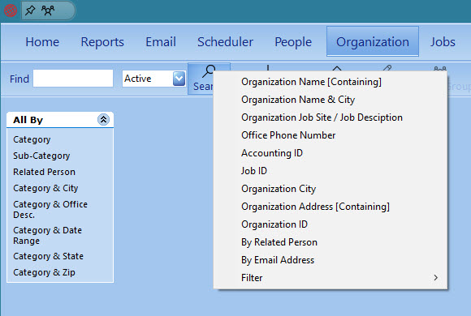Click Related Person in All By list
The image size is (471, 316).
click(44, 172)
